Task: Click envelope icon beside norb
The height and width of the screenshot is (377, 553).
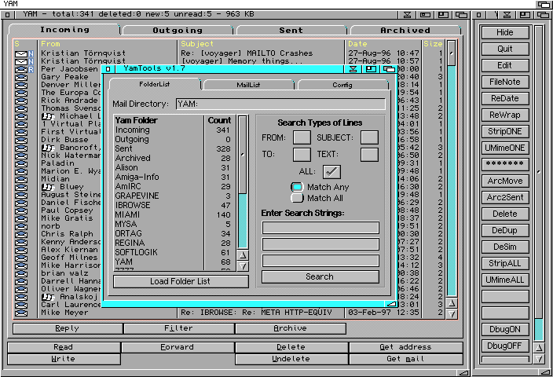Action: [x=20, y=226]
